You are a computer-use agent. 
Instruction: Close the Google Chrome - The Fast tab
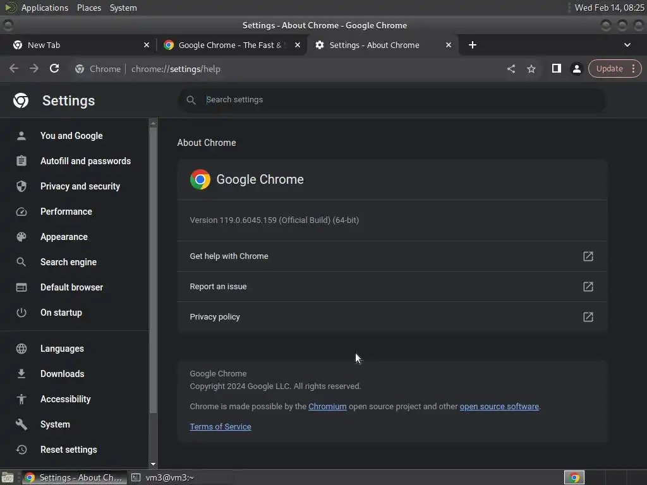click(x=298, y=45)
